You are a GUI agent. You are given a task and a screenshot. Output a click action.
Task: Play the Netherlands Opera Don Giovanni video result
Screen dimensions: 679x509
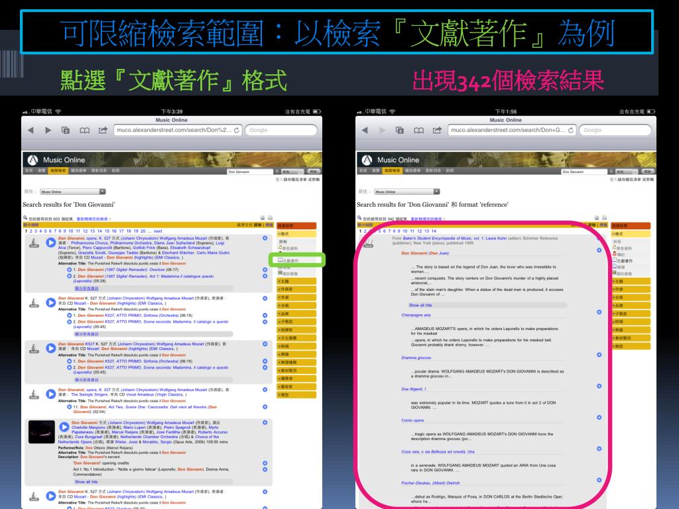[64, 427]
